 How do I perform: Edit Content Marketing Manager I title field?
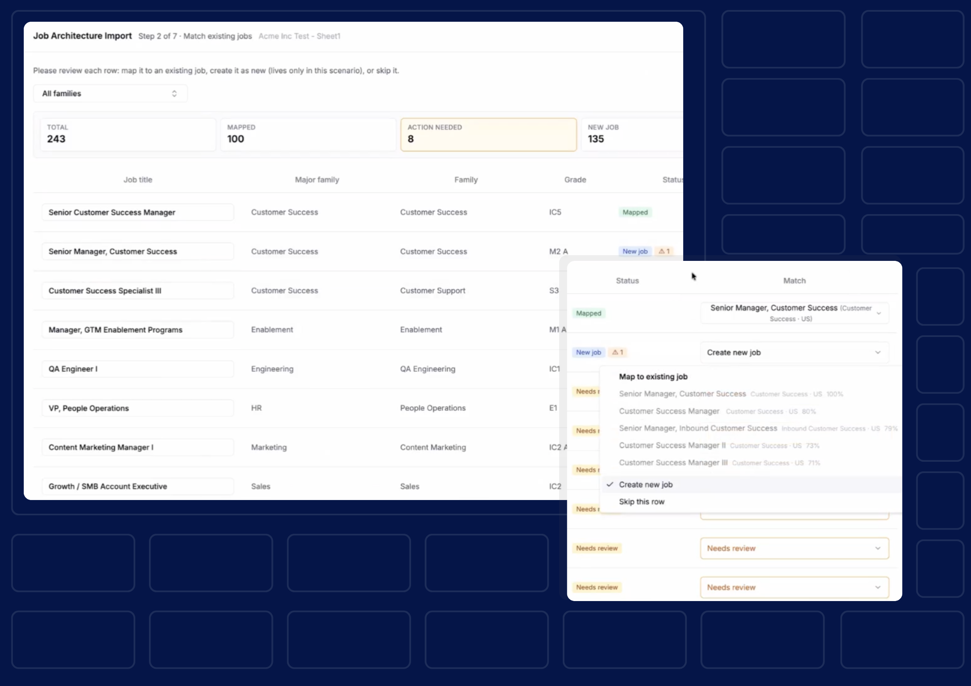point(138,447)
